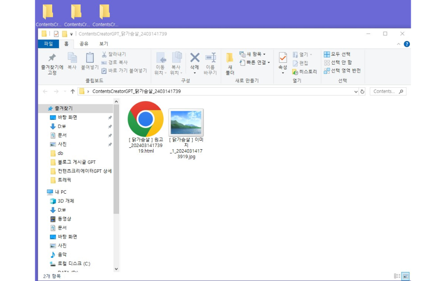Viewport: 446px width, 281px height.
Task: Select the 이미지 jpg image file
Action: [x=186, y=134]
